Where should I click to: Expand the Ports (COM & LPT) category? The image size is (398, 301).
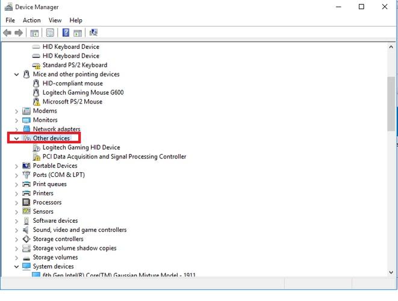click(x=16, y=175)
